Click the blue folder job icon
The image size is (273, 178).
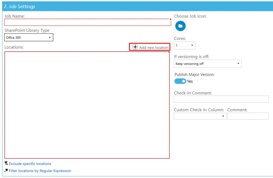(x=180, y=26)
